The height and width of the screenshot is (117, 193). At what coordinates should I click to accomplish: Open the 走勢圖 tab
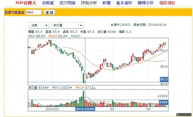(x=48, y=3)
